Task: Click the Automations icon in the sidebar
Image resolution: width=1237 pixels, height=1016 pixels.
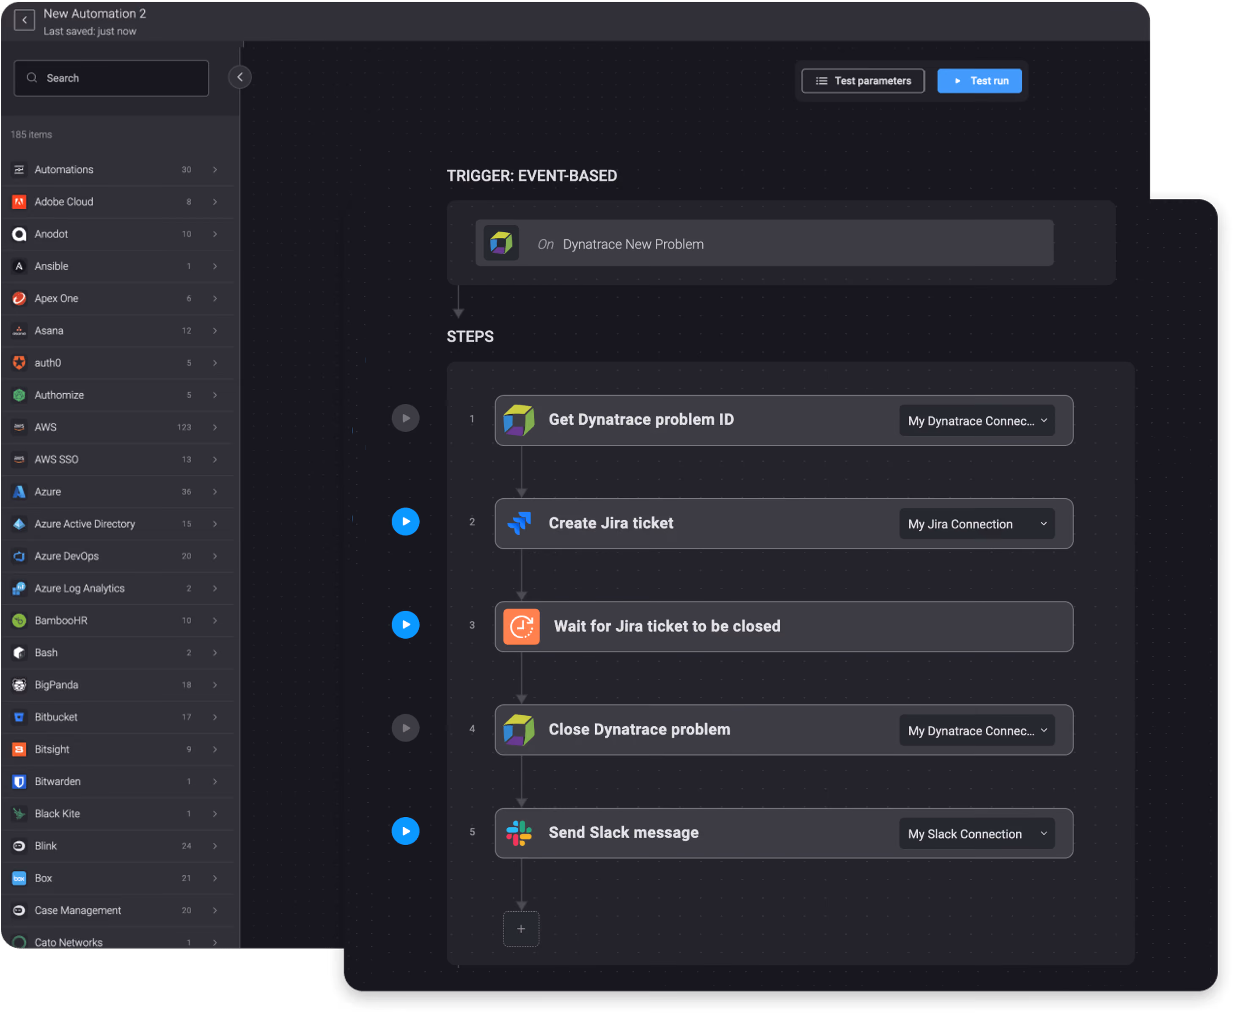Action: tap(19, 170)
